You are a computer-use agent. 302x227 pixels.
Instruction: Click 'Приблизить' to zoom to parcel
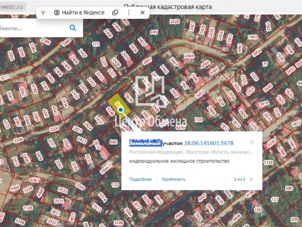(x=173, y=179)
